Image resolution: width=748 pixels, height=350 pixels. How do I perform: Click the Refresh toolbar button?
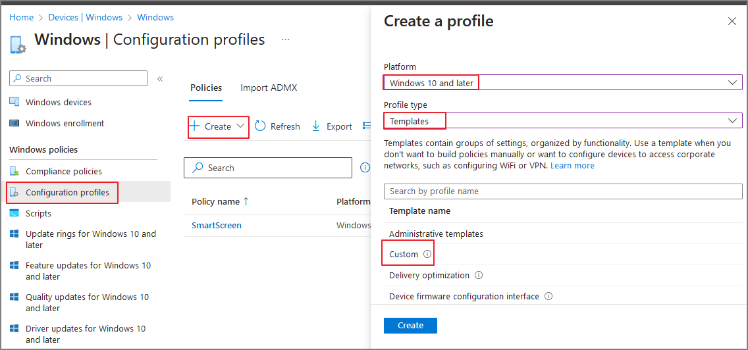[x=277, y=126]
